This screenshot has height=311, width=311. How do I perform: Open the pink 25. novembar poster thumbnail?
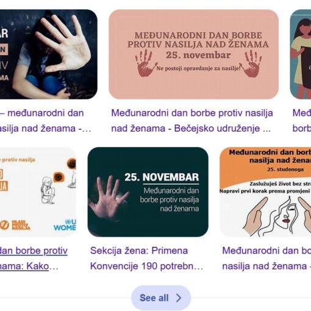[x=193, y=54]
